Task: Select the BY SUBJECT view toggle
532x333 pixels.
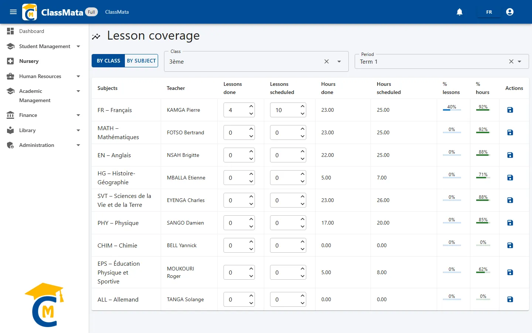Action: pos(141,61)
